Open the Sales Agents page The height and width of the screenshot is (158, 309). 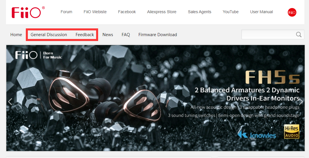[x=199, y=12]
